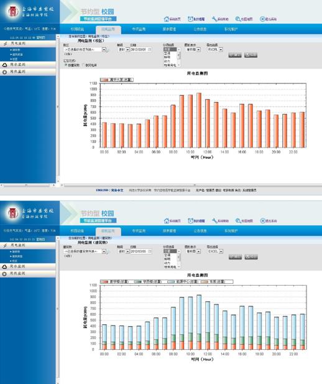Choose 空调 in the 分项选择 list of the 校区 view
The image size is (322, 384).
(167, 54)
